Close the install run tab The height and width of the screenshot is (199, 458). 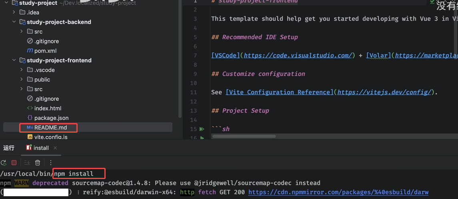(56, 148)
